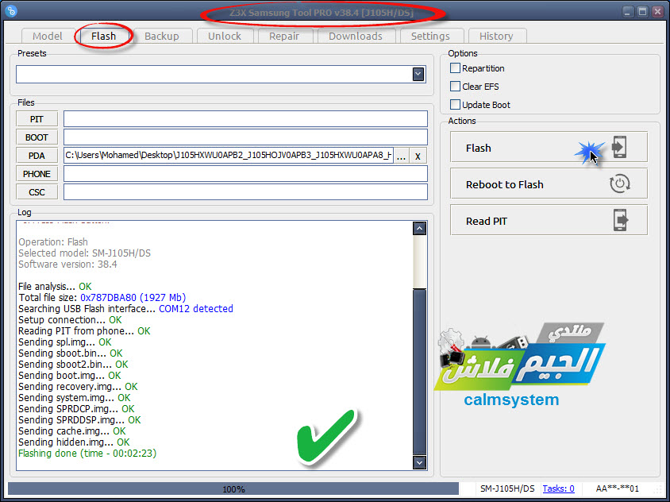This screenshot has height=502, width=670.
Task: Go to the Downloads tab
Action: tap(356, 36)
